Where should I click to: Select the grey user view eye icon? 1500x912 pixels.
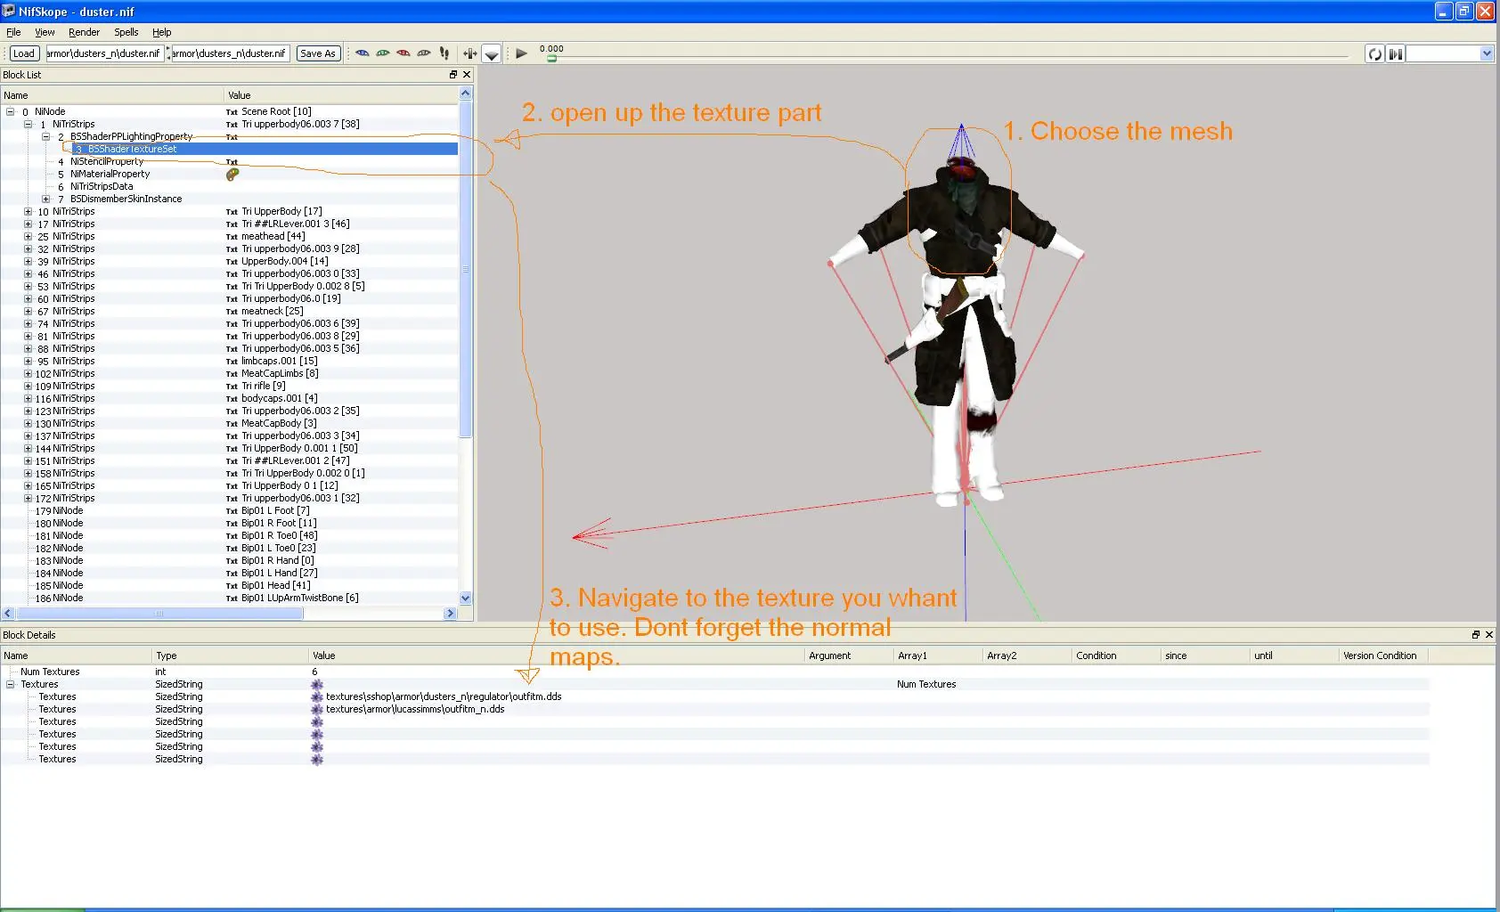[424, 53]
